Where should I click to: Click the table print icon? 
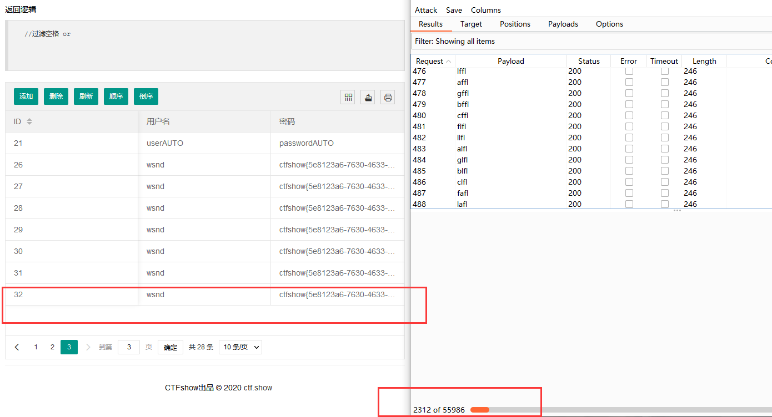pos(388,97)
